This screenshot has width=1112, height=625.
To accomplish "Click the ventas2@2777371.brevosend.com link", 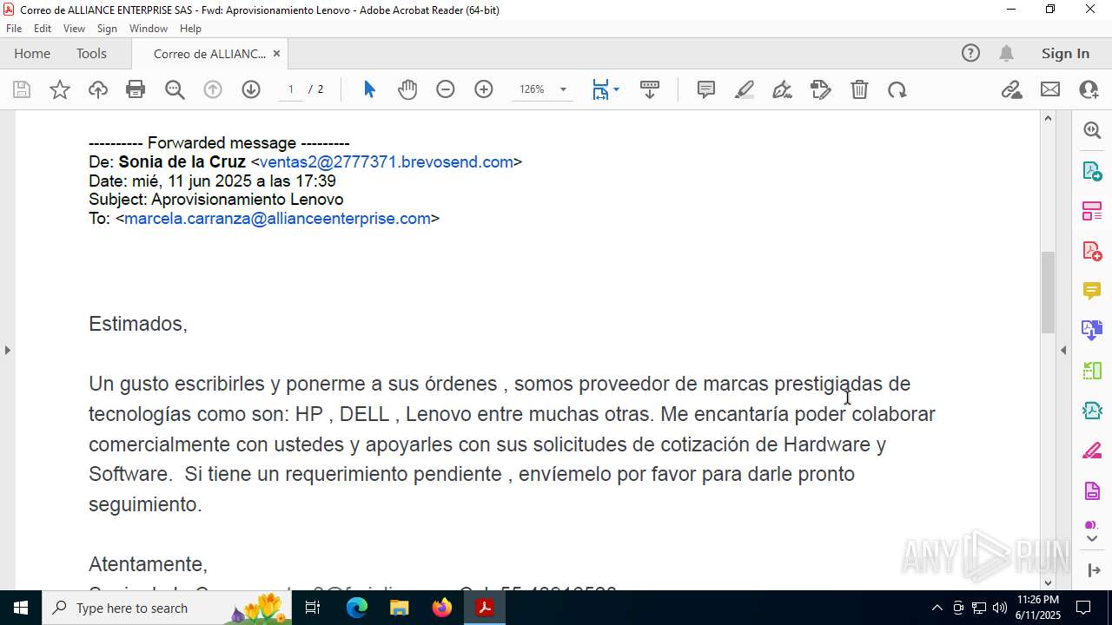I will click(x=387, y=161).
